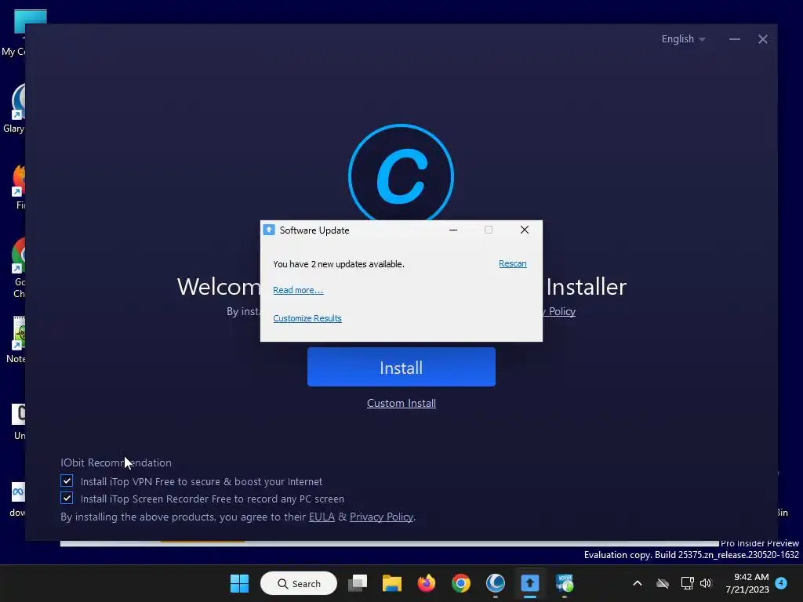This screenshot has width=803, height=602.
Task: Click the taskbar Search box
Action: [x=299, y=583]
